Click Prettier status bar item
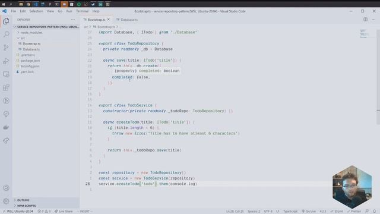 click(354, 212)
